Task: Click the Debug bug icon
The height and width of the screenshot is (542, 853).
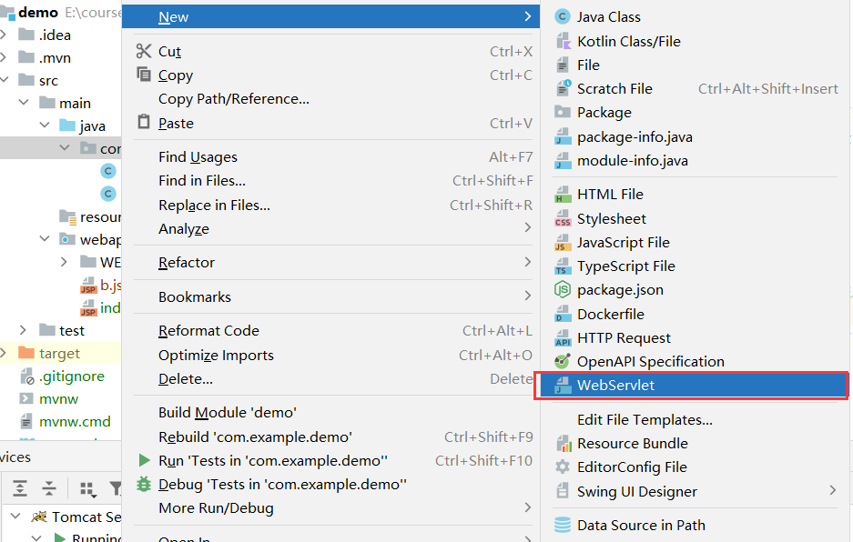Action: coord(143,484)
